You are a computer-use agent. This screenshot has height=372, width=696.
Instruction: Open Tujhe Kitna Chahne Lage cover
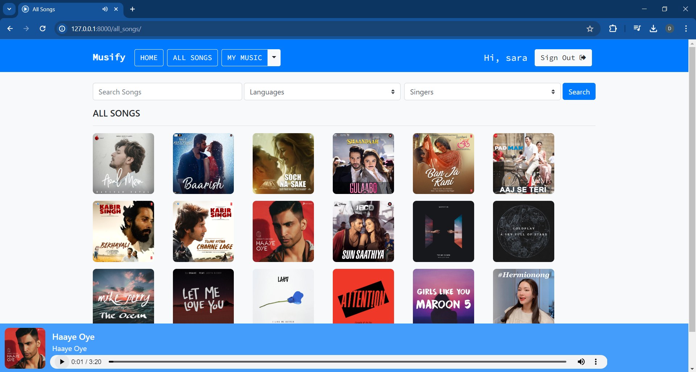[203, 231]
